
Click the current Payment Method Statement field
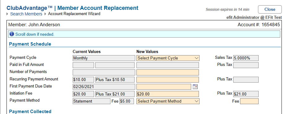click(92, 101)
